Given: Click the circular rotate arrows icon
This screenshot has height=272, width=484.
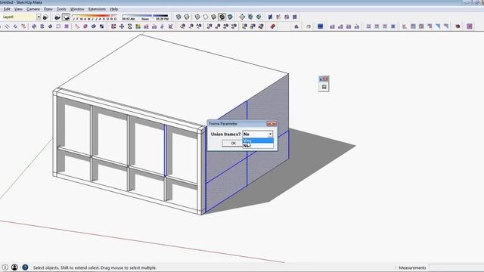Looking at the screenshot, I should (129, 26).
